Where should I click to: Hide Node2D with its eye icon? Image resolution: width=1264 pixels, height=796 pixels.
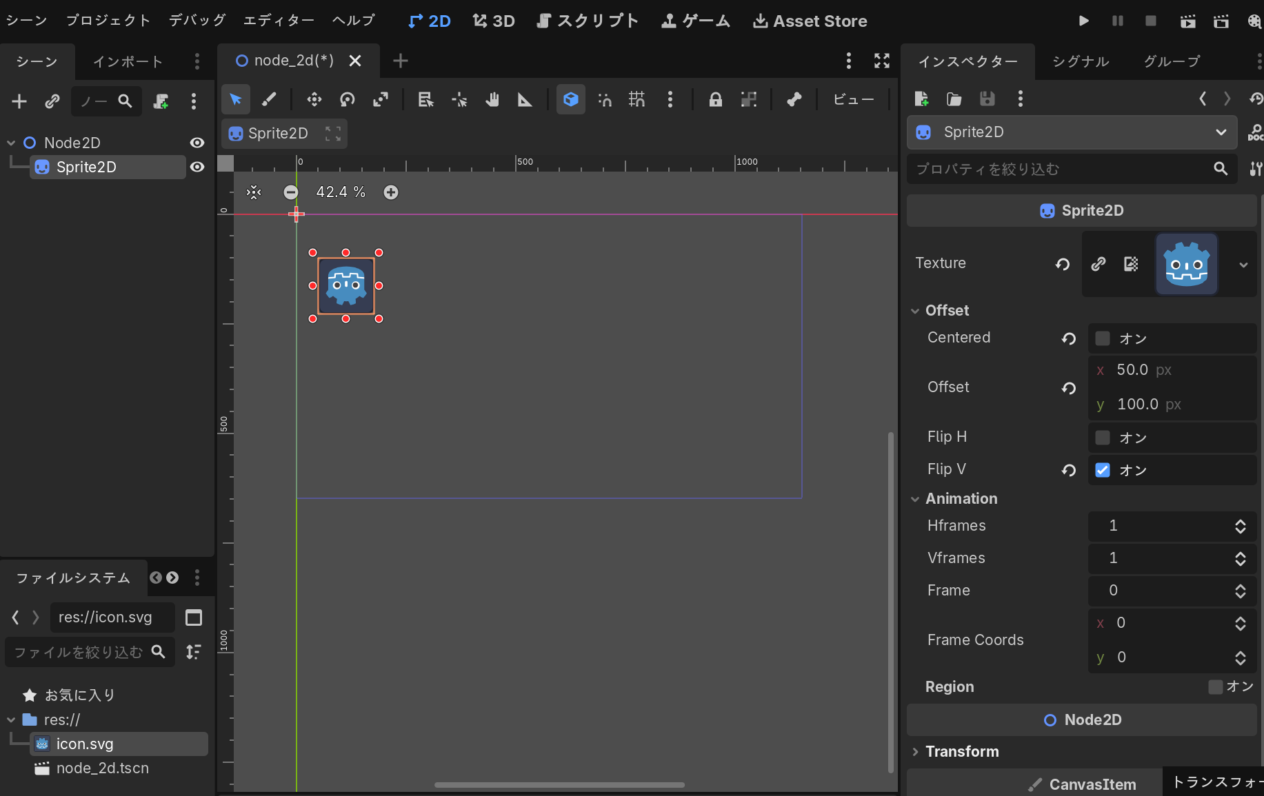pos(197,143)
